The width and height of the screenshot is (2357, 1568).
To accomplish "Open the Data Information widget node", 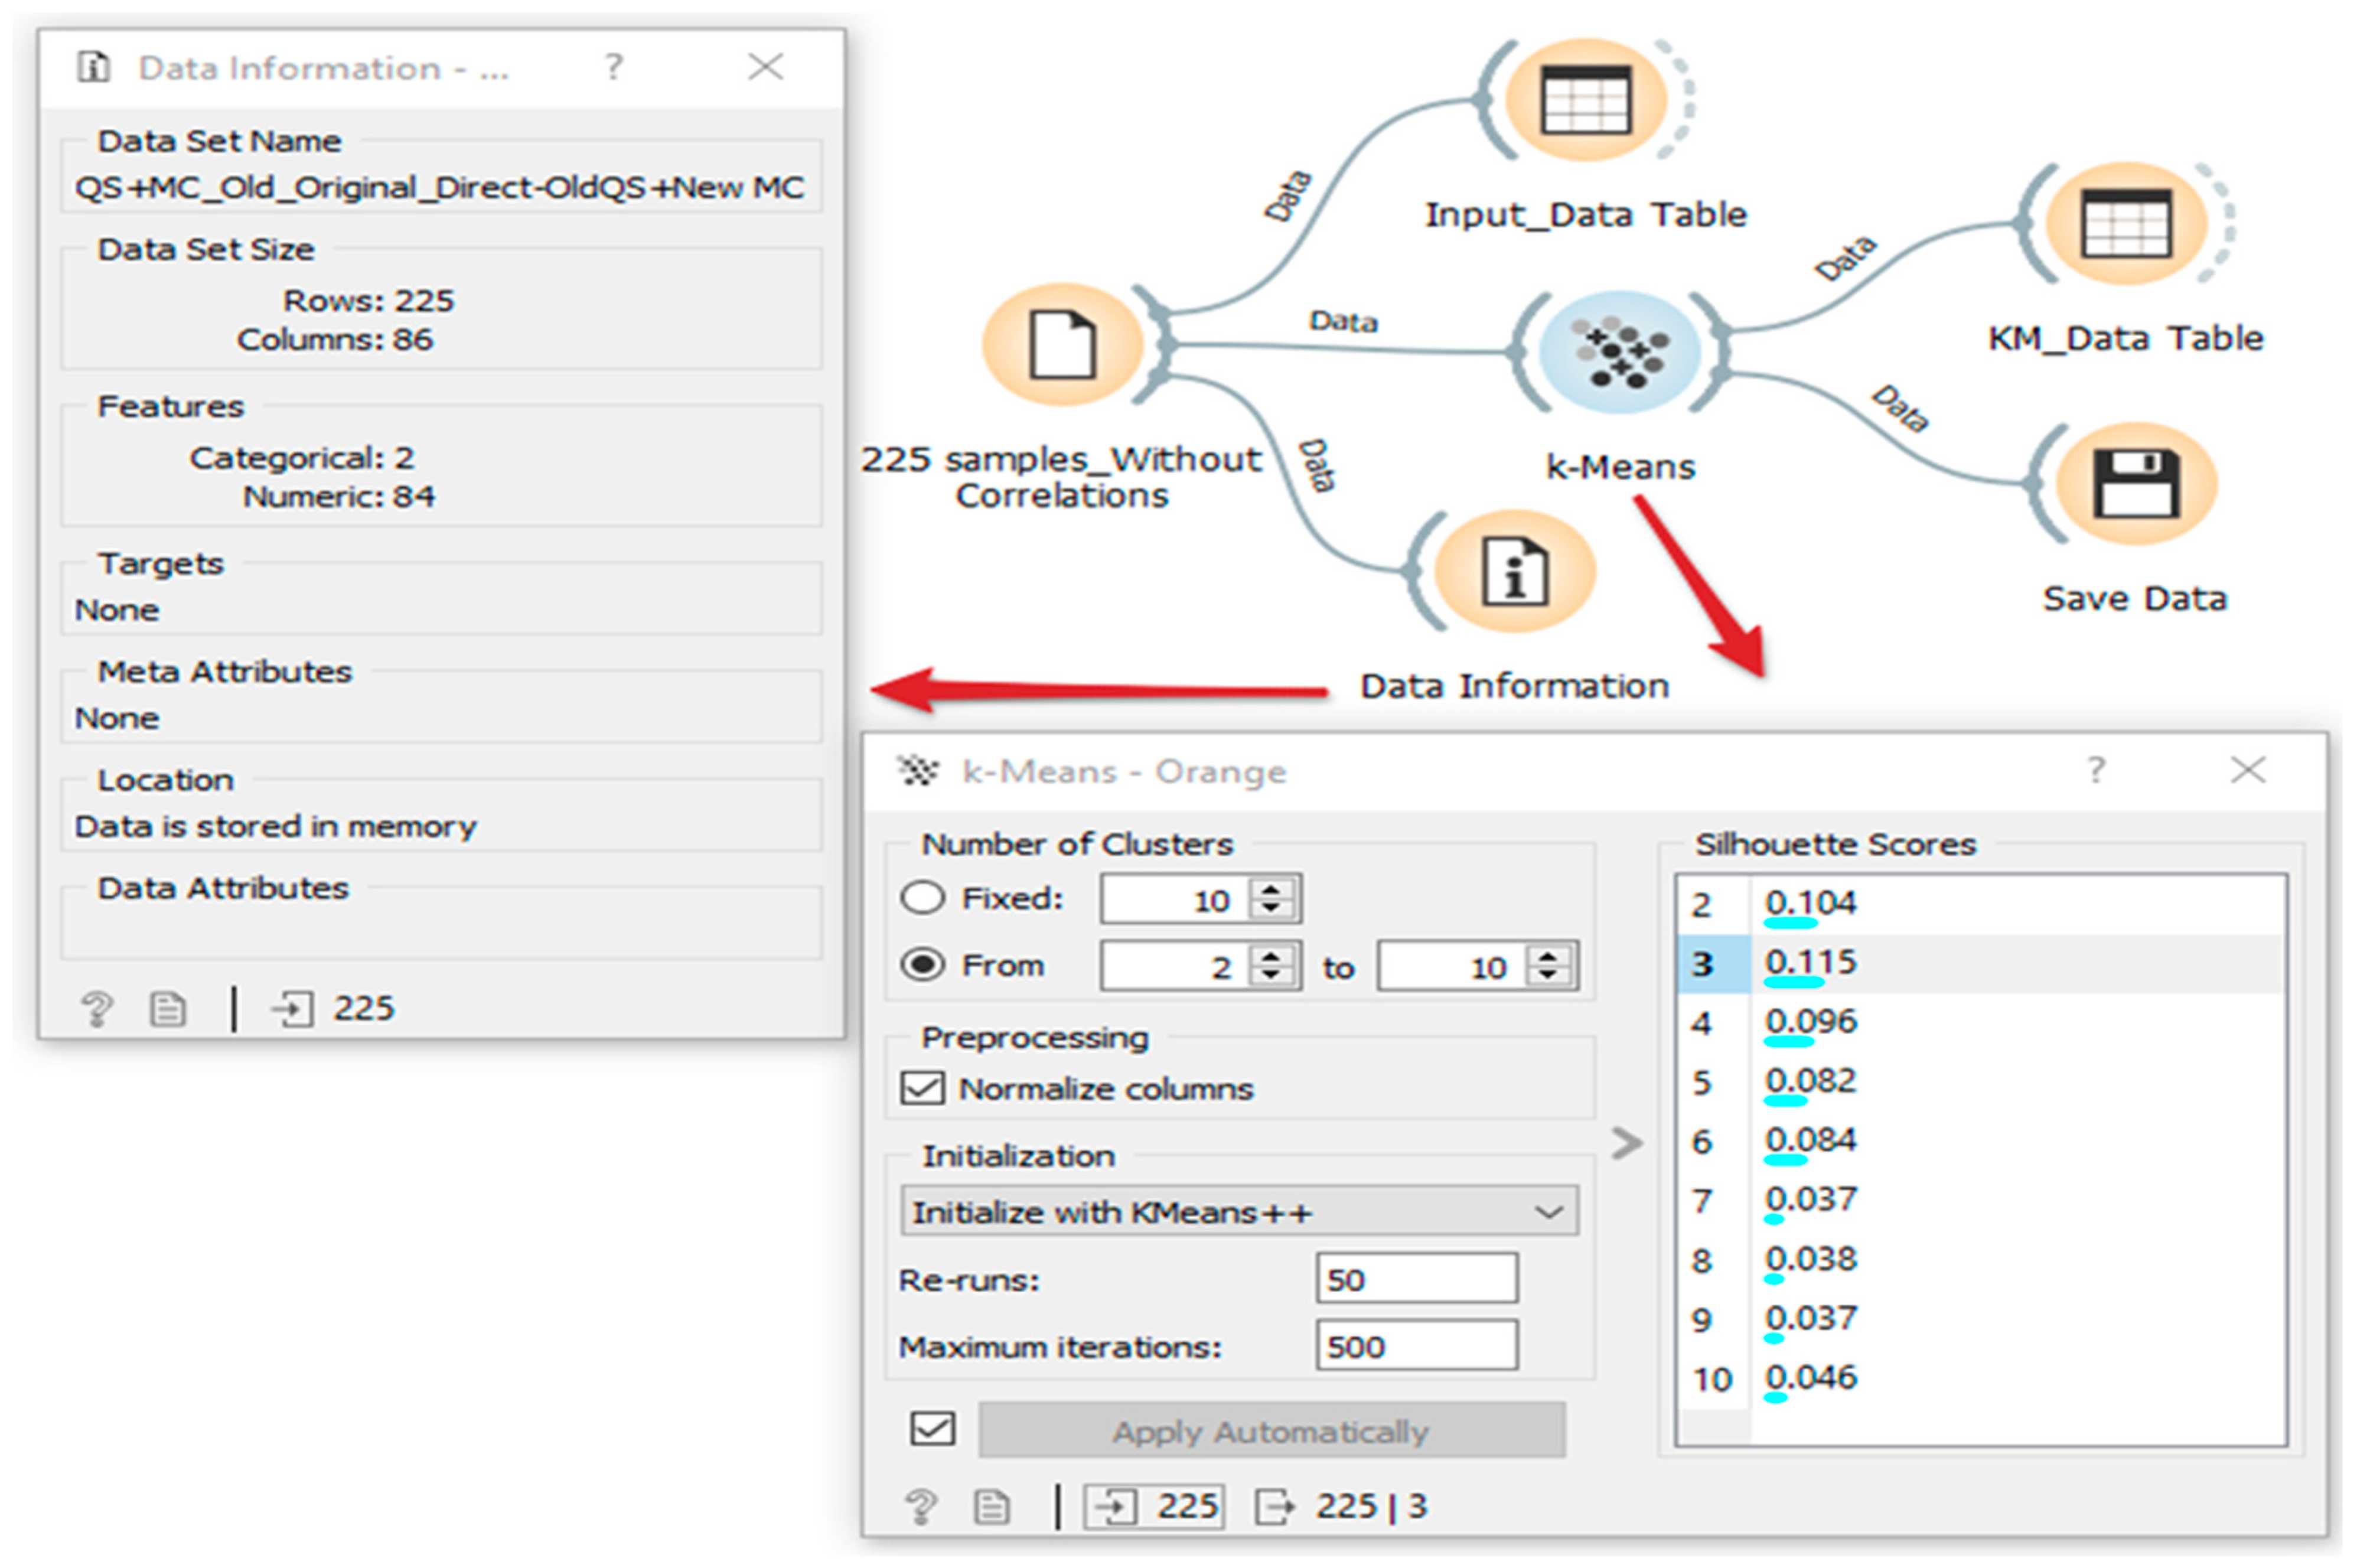I will pos(1514,572).
